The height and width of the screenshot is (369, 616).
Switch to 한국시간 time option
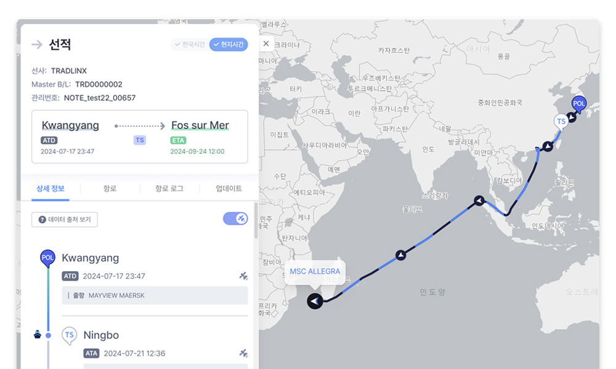(190, 44)
